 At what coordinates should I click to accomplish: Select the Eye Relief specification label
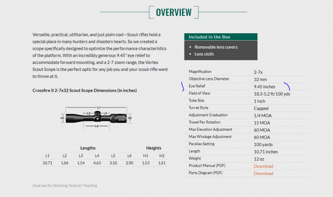[197, 86]
